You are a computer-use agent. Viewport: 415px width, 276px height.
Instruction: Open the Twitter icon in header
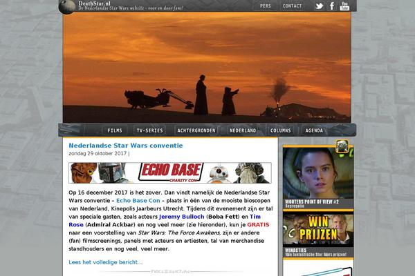319,6
